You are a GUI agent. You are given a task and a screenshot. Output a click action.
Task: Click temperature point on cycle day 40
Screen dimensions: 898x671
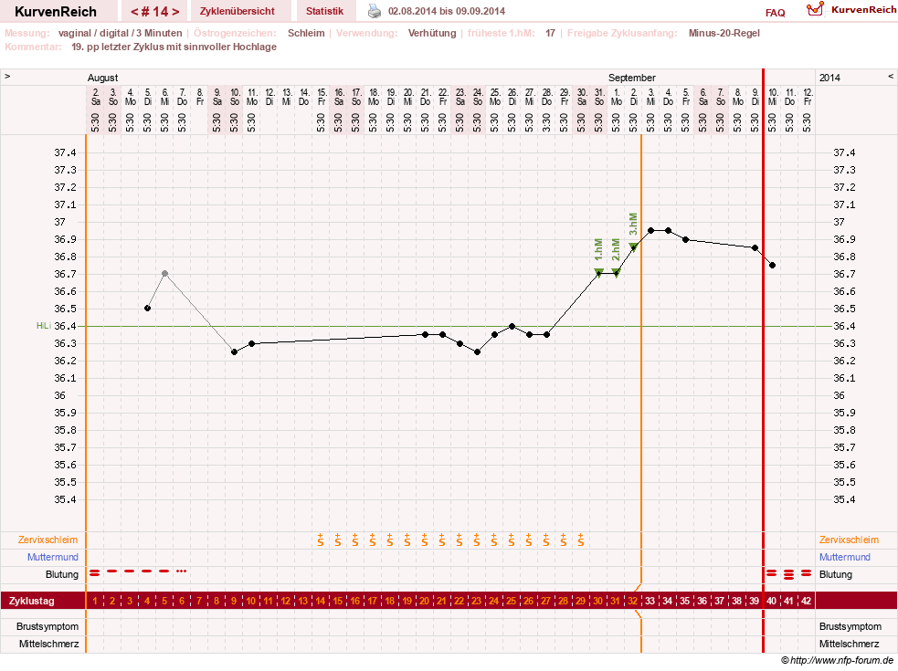[x=772, y=265]
